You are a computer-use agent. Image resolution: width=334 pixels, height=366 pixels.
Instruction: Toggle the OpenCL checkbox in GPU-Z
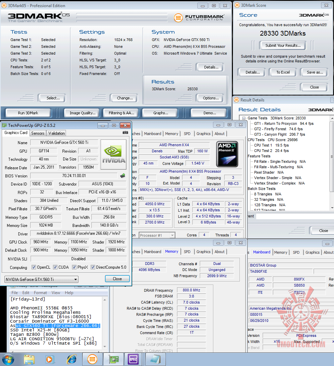point(34,267)
